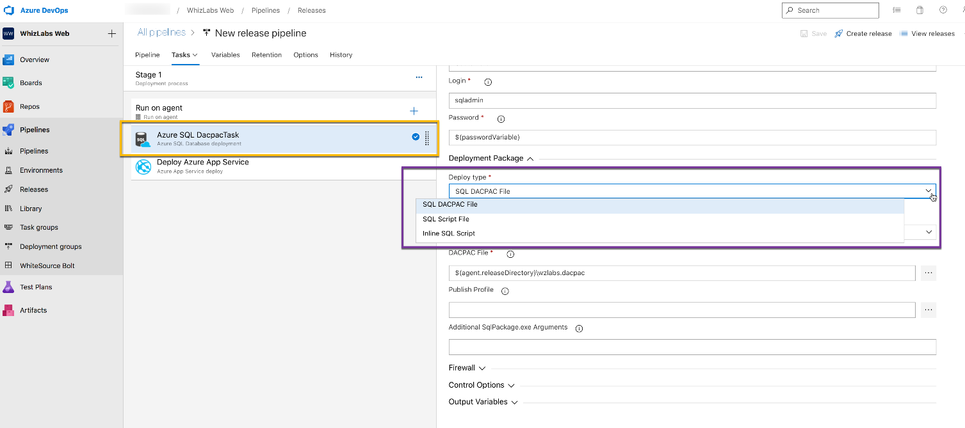The image size is (965, 428).
Task: Click the All pipelines breadcrumb link
Action: [x=161, y=33]
